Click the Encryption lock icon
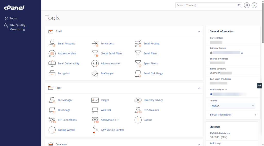The width and height of the screenshot is (264, 146). tap(52, 73)
